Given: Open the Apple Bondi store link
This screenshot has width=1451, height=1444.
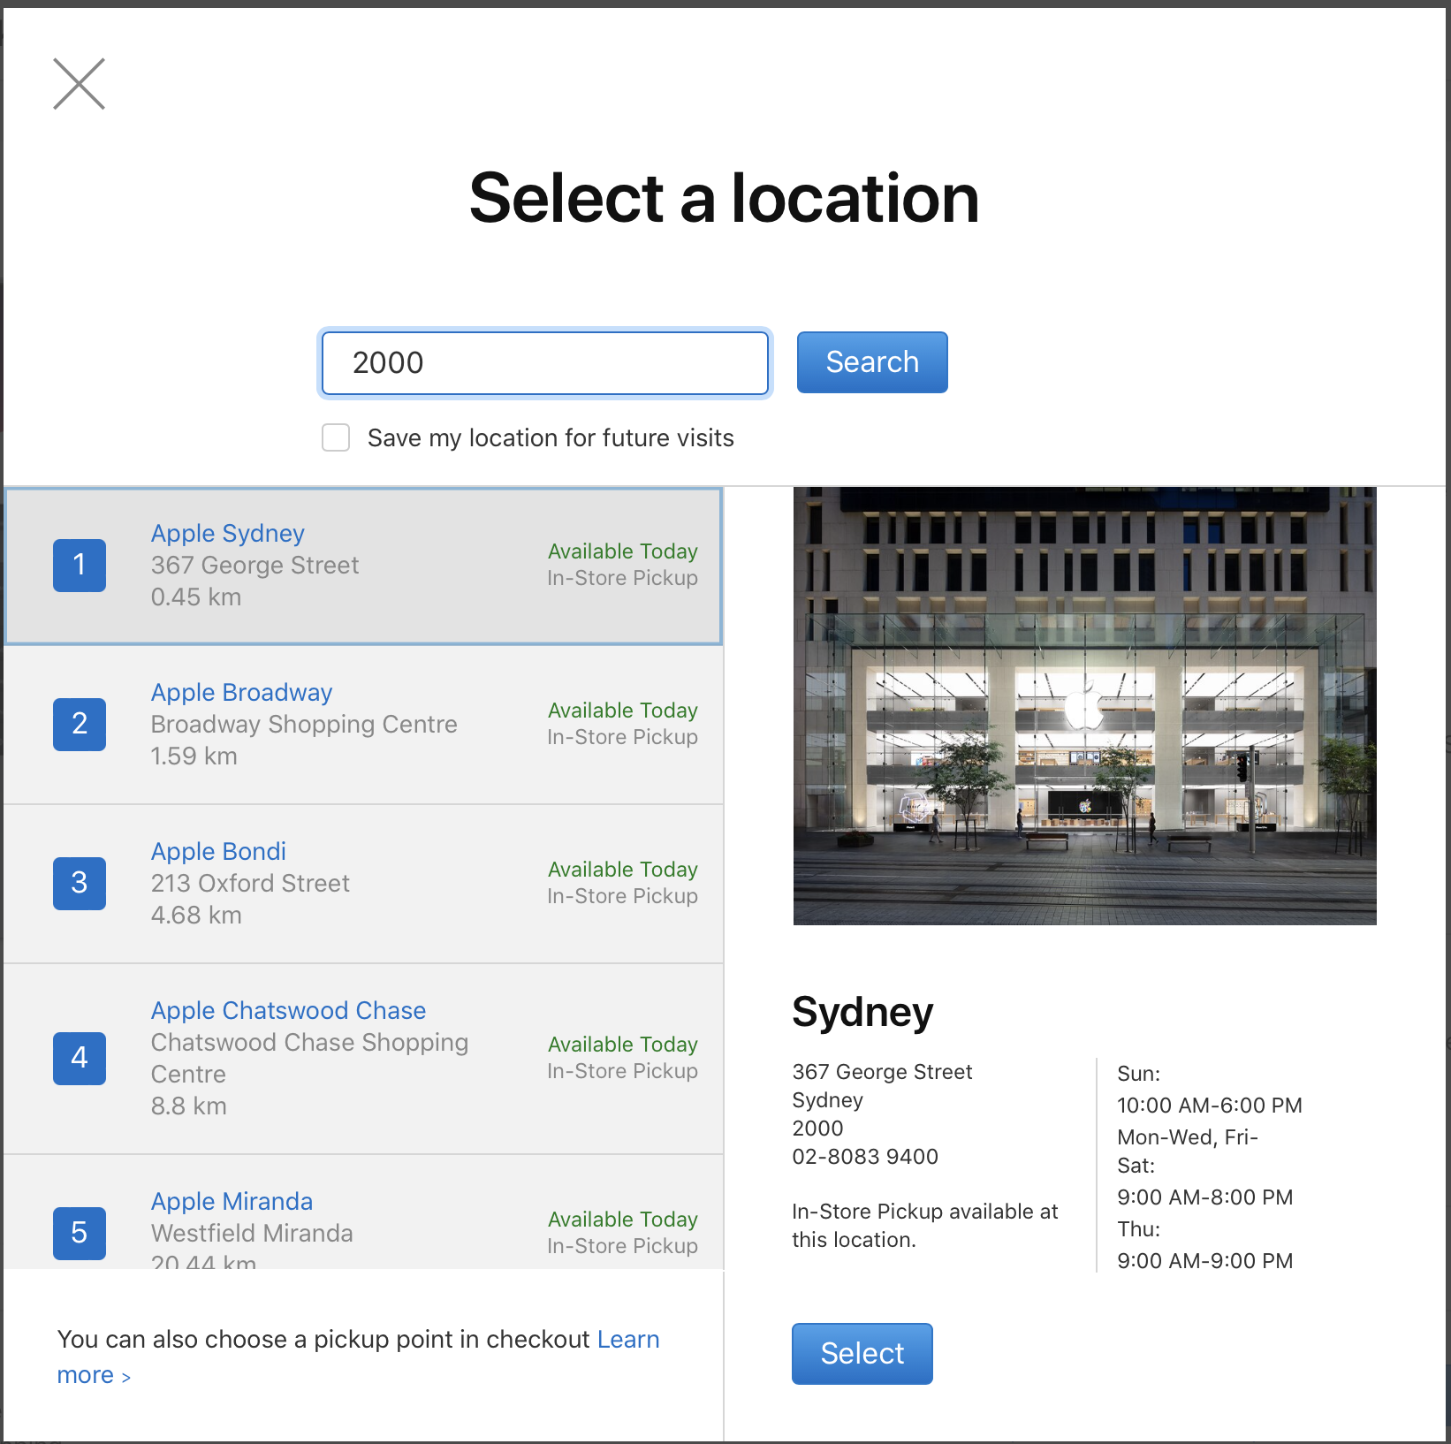Looking at the screenshot, I should click(218, 852).
